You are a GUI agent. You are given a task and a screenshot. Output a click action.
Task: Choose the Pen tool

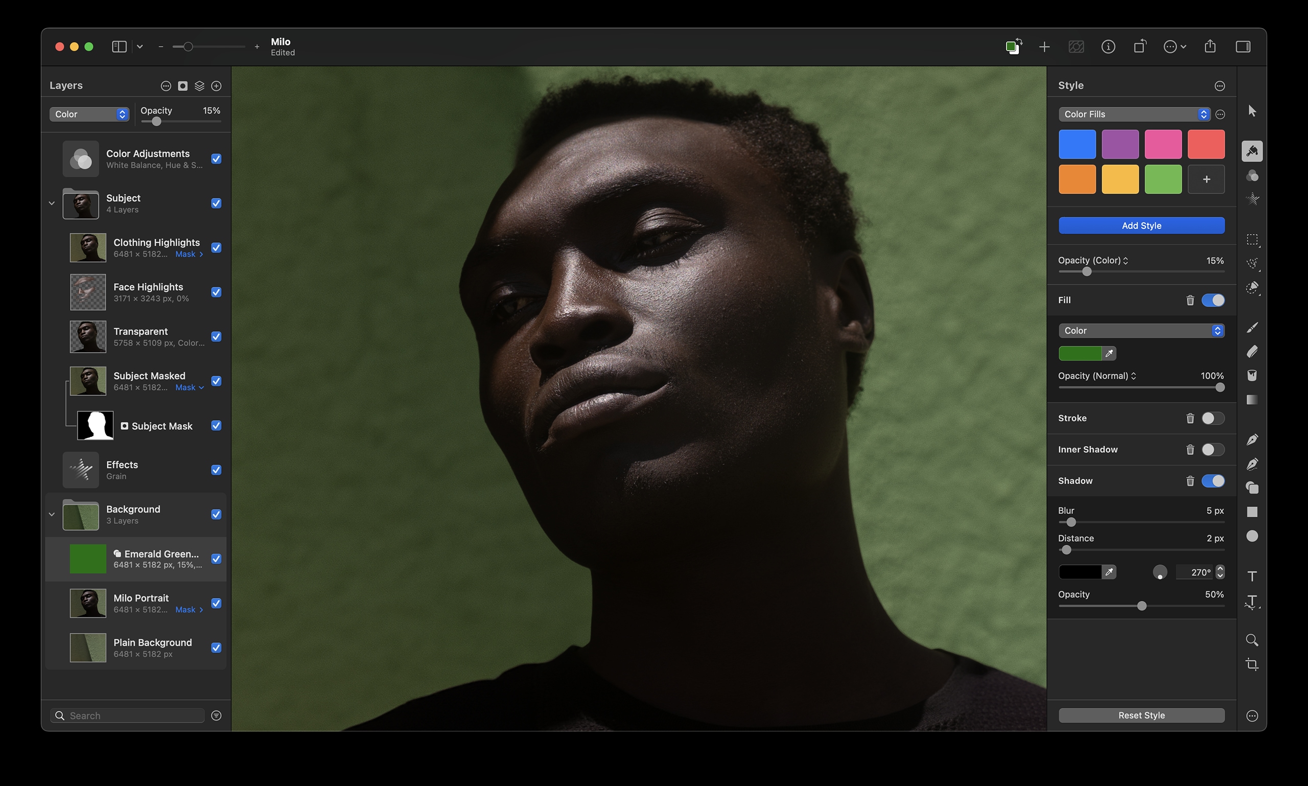click(1252, 440)
